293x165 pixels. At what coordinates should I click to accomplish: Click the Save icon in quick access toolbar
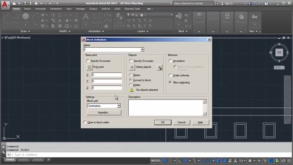tap(25, 3)
